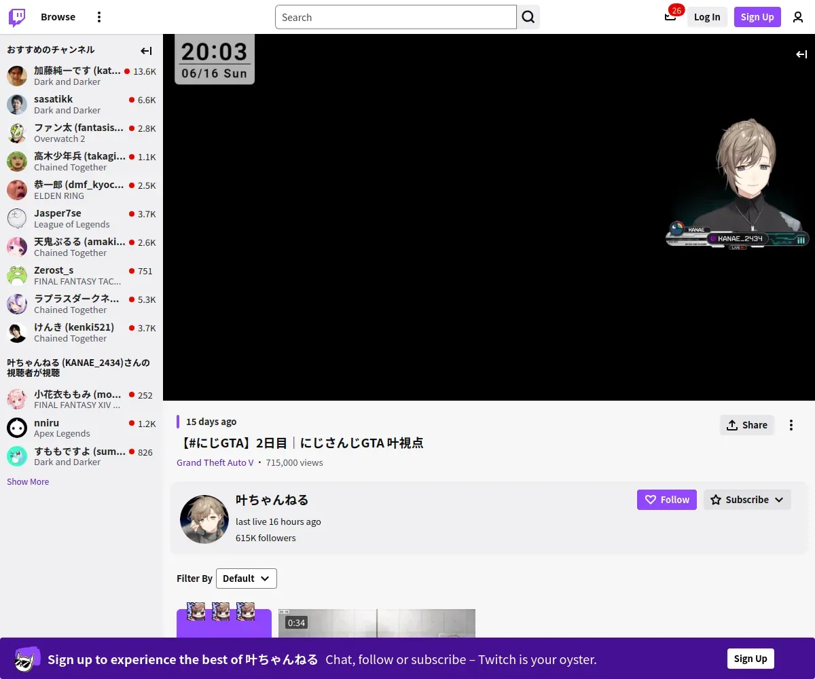Viewport: 815px width, 679px height.
Task: Click Jasper7se channel avatar
Action: pyautogui.click(x=17, y=219)
